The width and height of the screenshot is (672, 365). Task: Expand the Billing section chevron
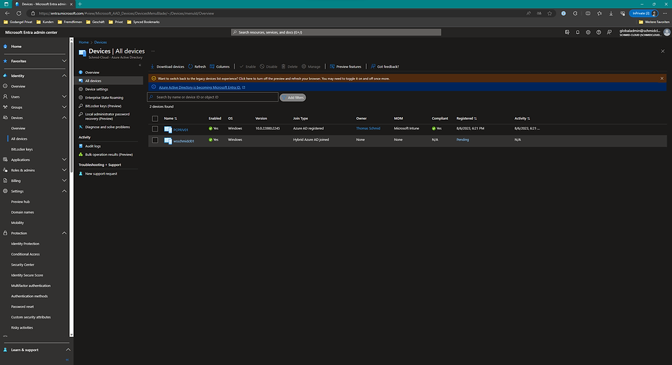tap(64, 181)
